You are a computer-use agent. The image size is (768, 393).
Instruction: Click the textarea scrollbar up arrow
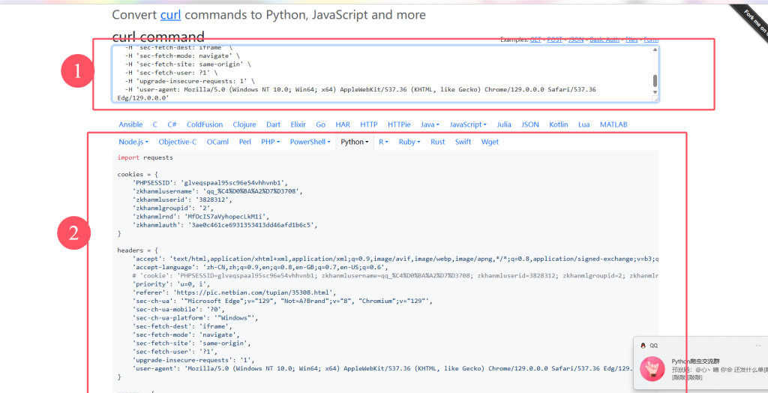[655, 49]
